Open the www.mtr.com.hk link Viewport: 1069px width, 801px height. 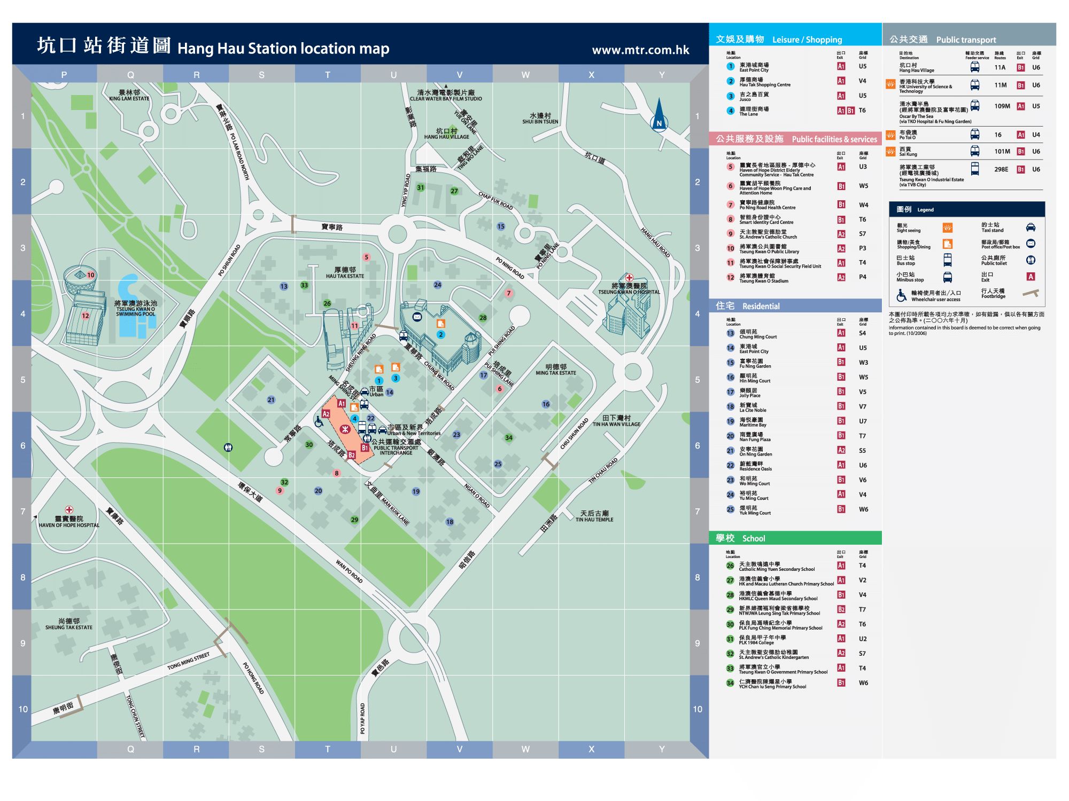click(640, 50)
